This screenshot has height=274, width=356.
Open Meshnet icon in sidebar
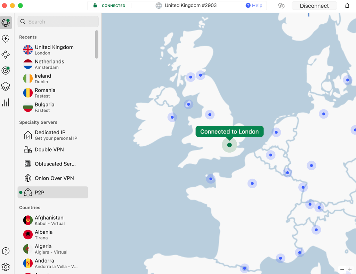pos(6,54)
